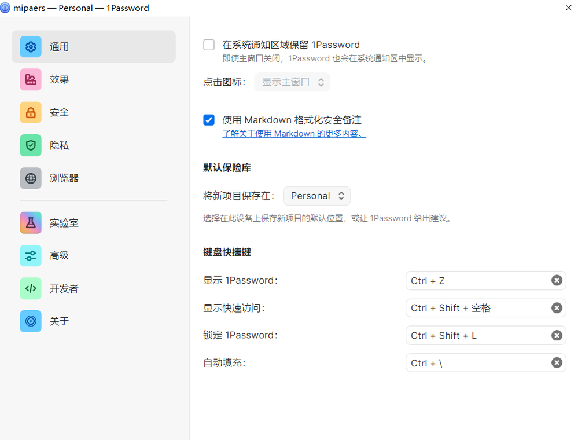Click the 关于 1Password logo icon
Viewport: 578px width, 440px height.
point(31,321)
